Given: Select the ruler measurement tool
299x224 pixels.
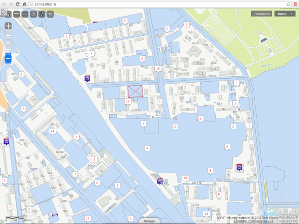Looking at the screenshot, I should click(16, 14).
